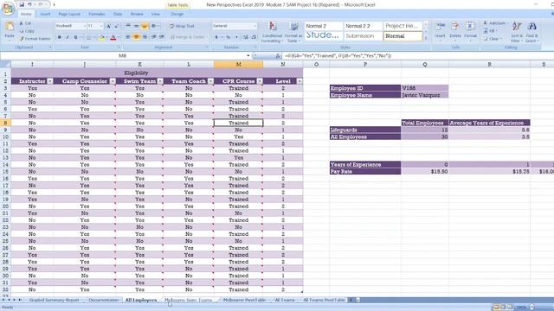
Task: Save the workbook from the quick access toolbar
Action: 22,4
